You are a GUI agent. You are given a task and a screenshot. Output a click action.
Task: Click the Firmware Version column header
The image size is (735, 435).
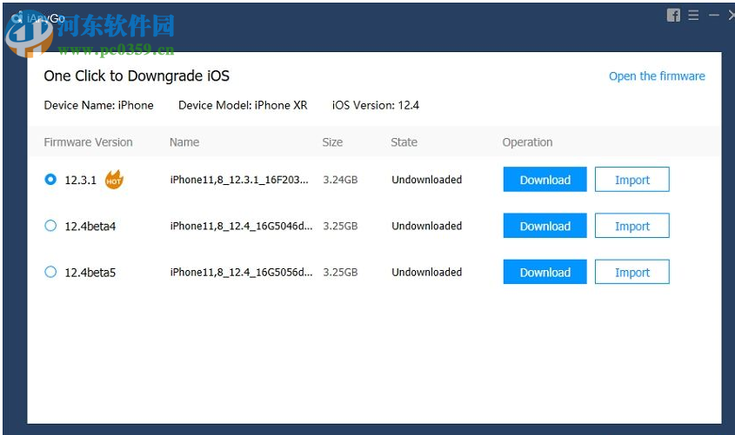(x=88, y=142)
